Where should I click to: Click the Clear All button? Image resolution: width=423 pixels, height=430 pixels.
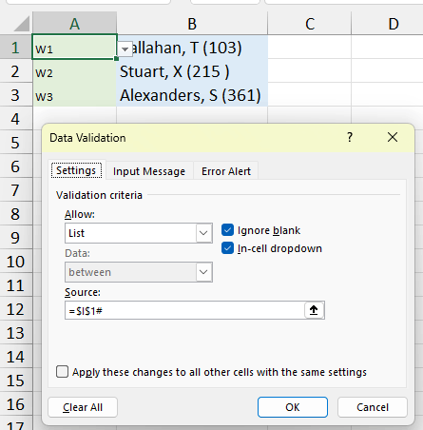pyautogui.click(x=83, y=407)
